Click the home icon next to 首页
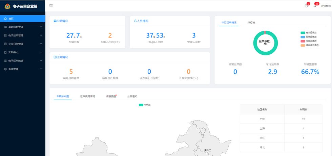This screenshot has height=156, width=332. 5,19
